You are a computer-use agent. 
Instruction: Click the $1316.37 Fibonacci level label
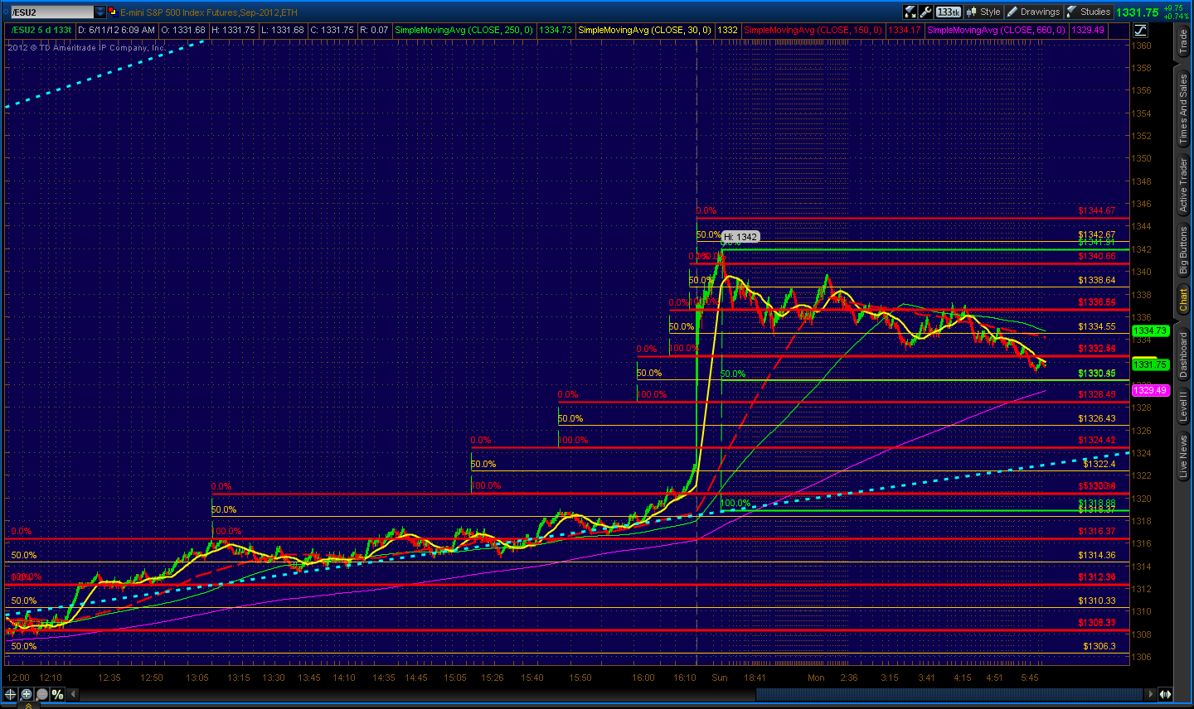(1096, 532)
